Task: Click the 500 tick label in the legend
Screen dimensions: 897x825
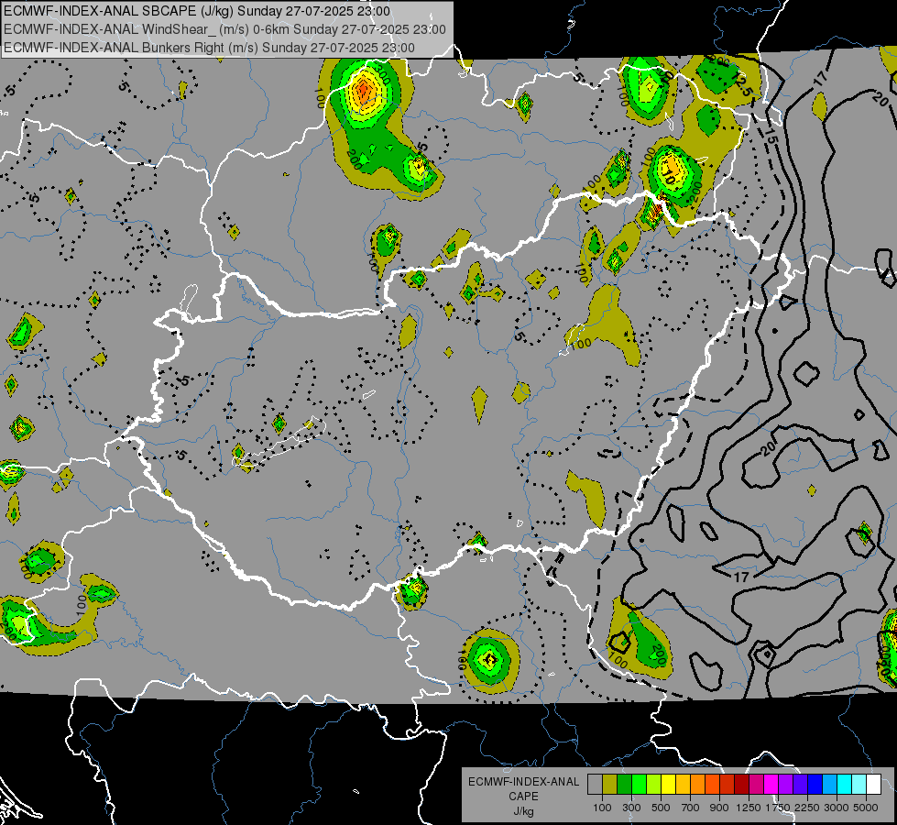Action: [661, 808]
